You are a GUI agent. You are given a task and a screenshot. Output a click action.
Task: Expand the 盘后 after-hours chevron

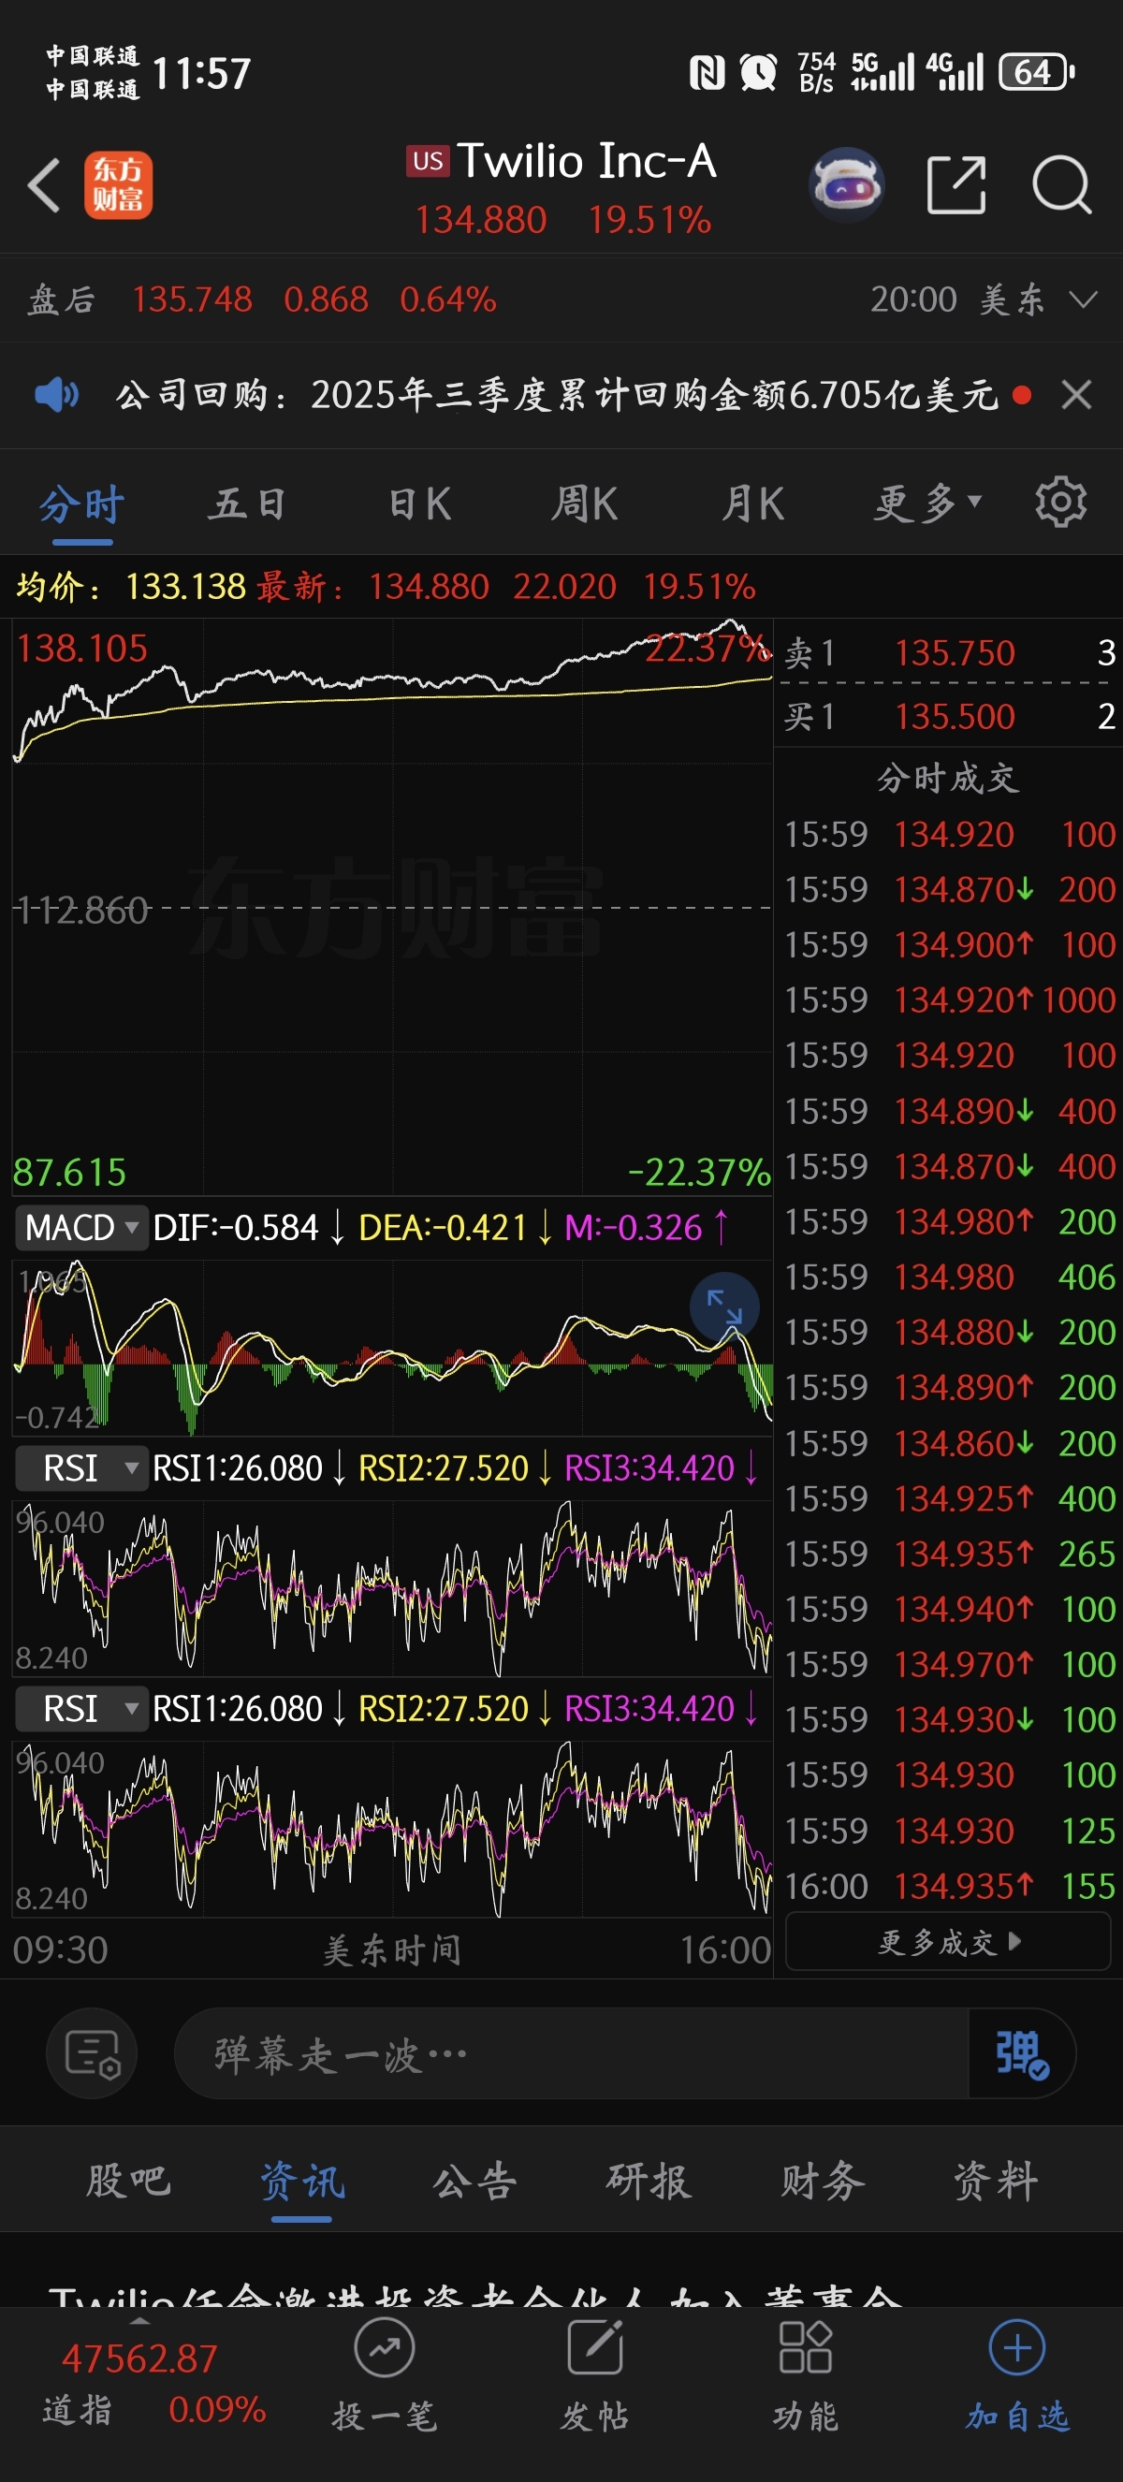coord(1084,299)
